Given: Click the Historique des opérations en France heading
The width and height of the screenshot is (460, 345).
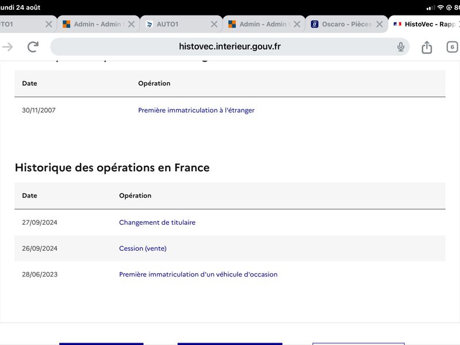Looking at the screenshot, I should [x=112, y=168].
